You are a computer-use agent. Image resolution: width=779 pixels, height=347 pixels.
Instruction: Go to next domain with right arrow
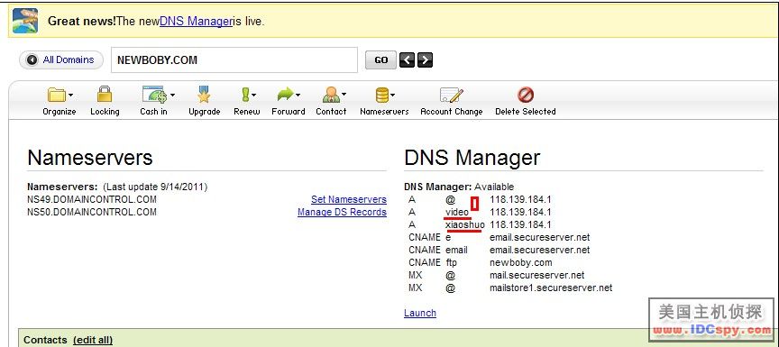[x=425, y=60]
